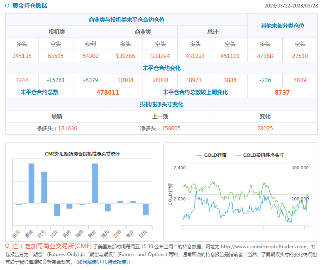
Task: Click the 未平仓合约变化 section header
Action: [x=162, y=68]
